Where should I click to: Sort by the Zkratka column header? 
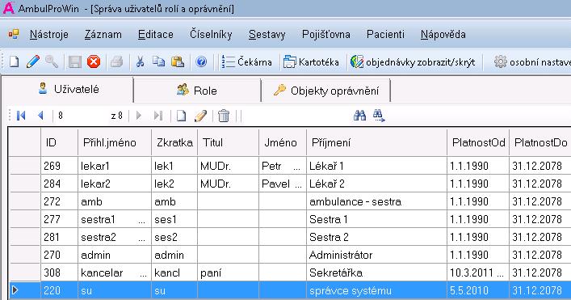[174, 142]
